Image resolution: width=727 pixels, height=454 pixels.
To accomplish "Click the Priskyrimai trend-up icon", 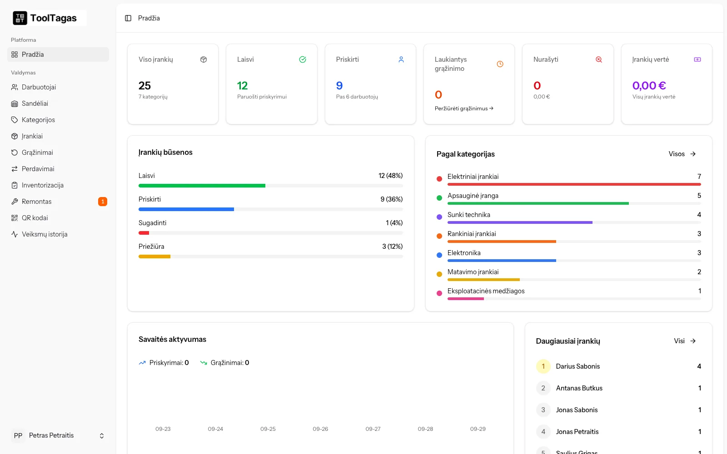I will 142,363.
